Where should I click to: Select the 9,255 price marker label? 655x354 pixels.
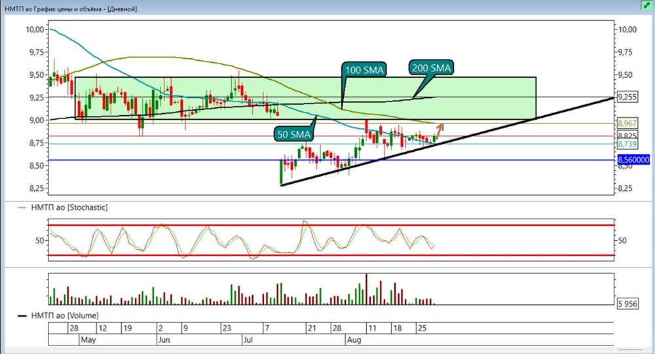[627, 97]
